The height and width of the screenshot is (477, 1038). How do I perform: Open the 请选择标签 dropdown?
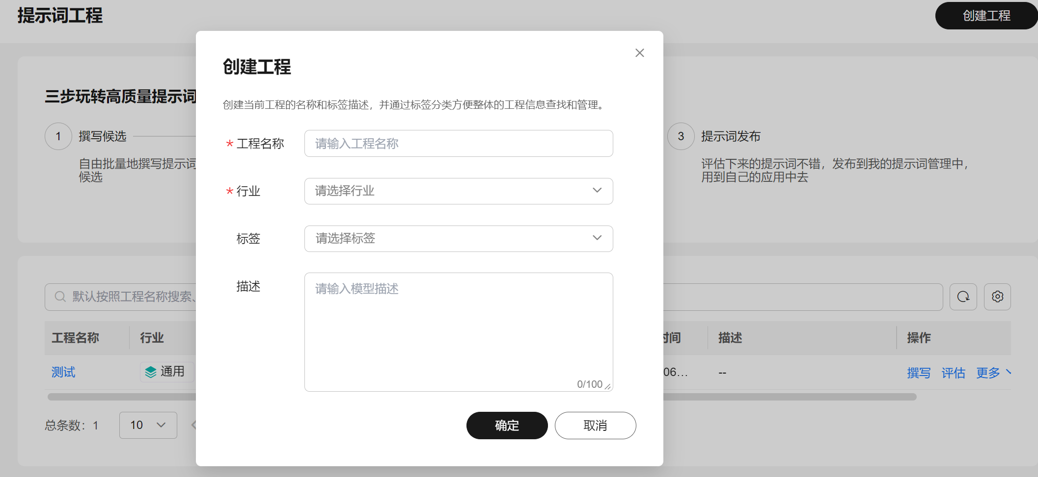(x=458, y=238)
